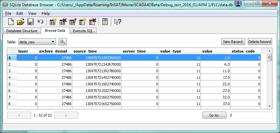Click the magnifier search icon beside table selector
The height and width of the screenshot is (133, 280).
coord(62,42)
